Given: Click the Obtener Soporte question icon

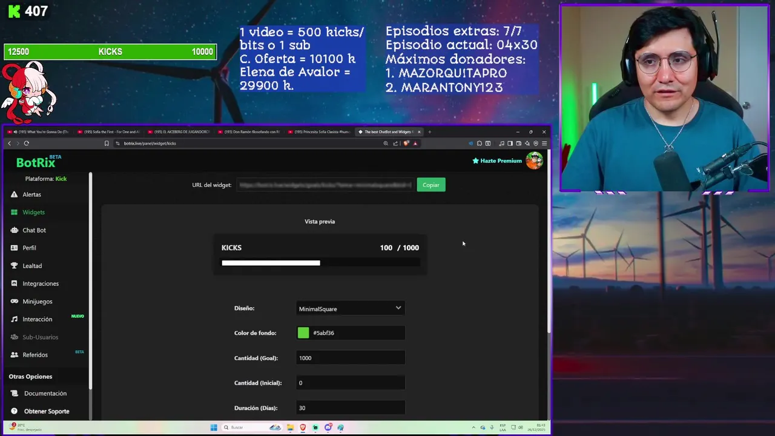Looking at the screenshot, I should (x=14, y=411).
